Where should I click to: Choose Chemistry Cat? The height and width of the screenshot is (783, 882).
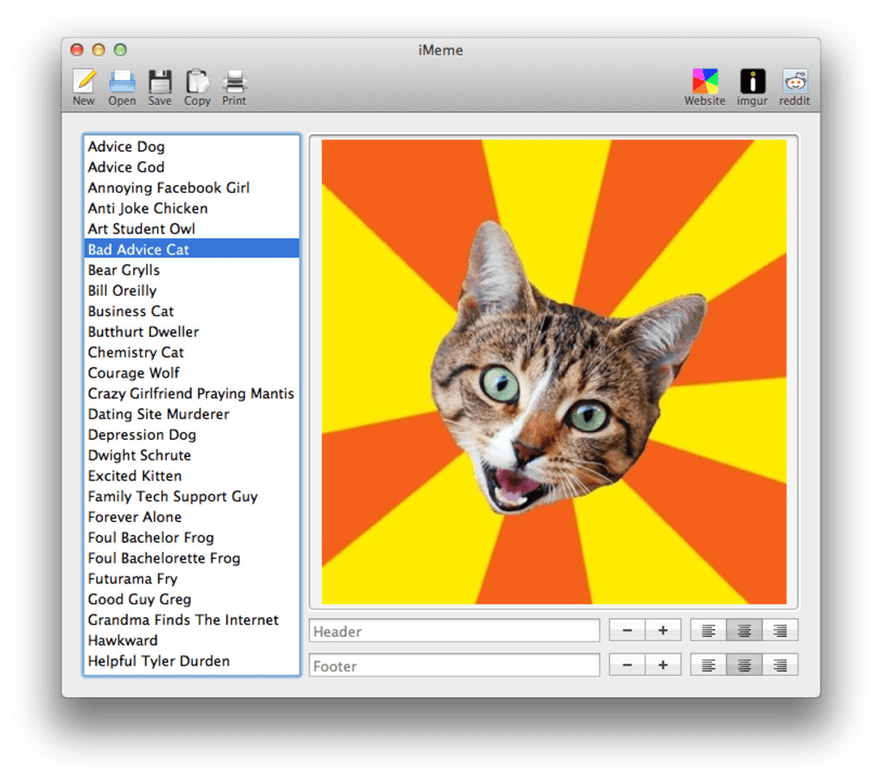[192, 353]
